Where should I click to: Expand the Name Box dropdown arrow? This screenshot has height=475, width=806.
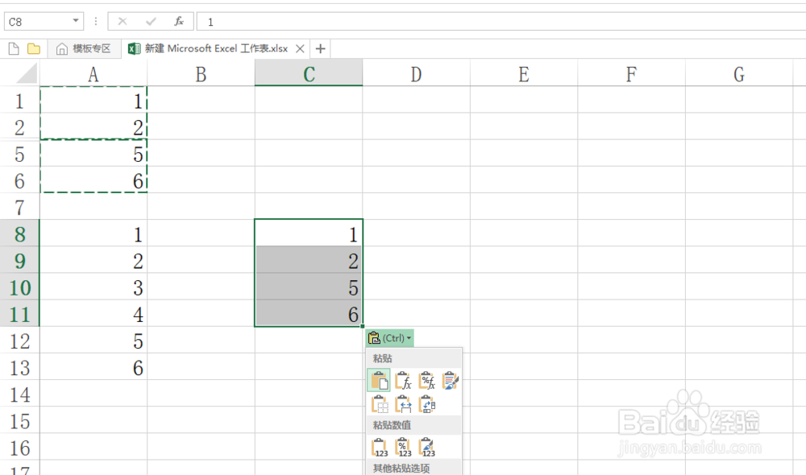tap(76, 21)
